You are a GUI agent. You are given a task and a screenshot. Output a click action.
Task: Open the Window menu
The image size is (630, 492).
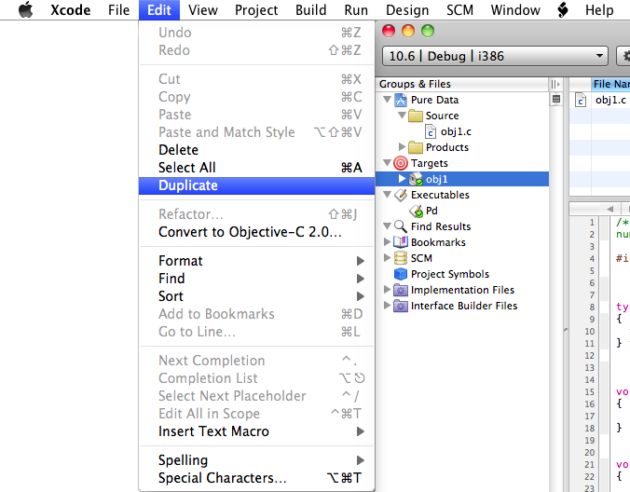click(x=515, y=9)
